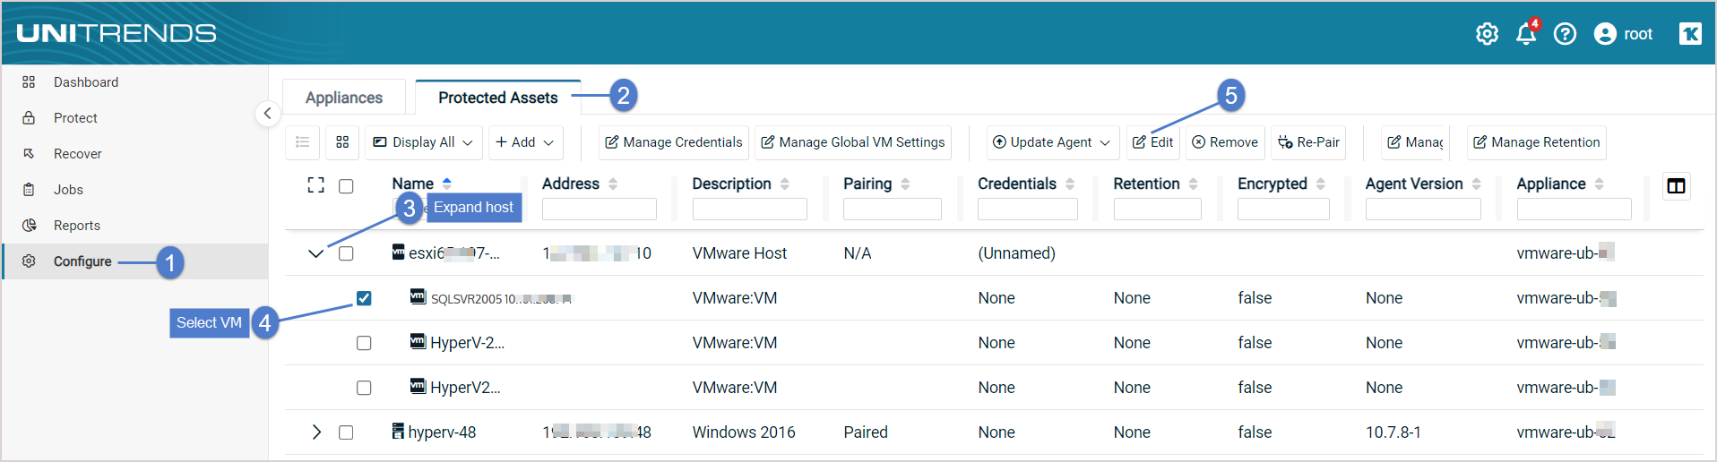Viewport: 1717px width, 462px height.
Task: Open the Update Agent dropdown
Action: (x=1051, y=142)
